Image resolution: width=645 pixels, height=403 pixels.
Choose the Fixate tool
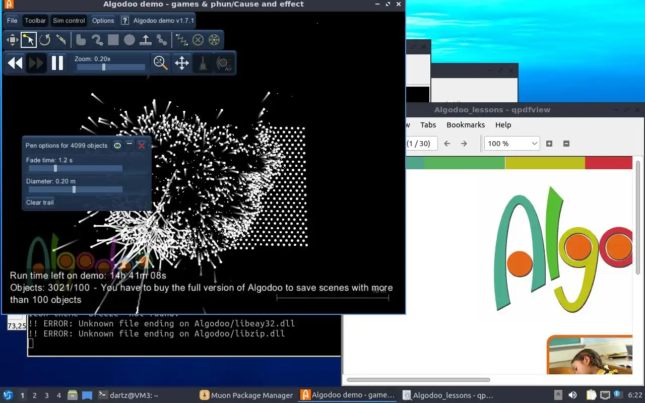198,39
